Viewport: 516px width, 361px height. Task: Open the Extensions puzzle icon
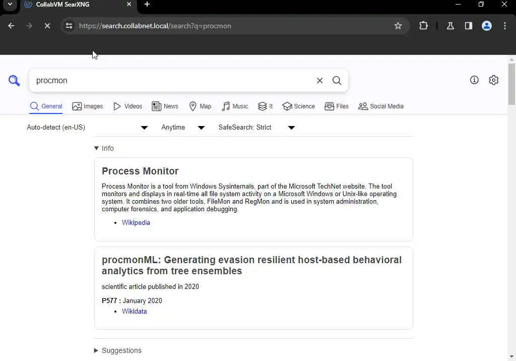423,26
